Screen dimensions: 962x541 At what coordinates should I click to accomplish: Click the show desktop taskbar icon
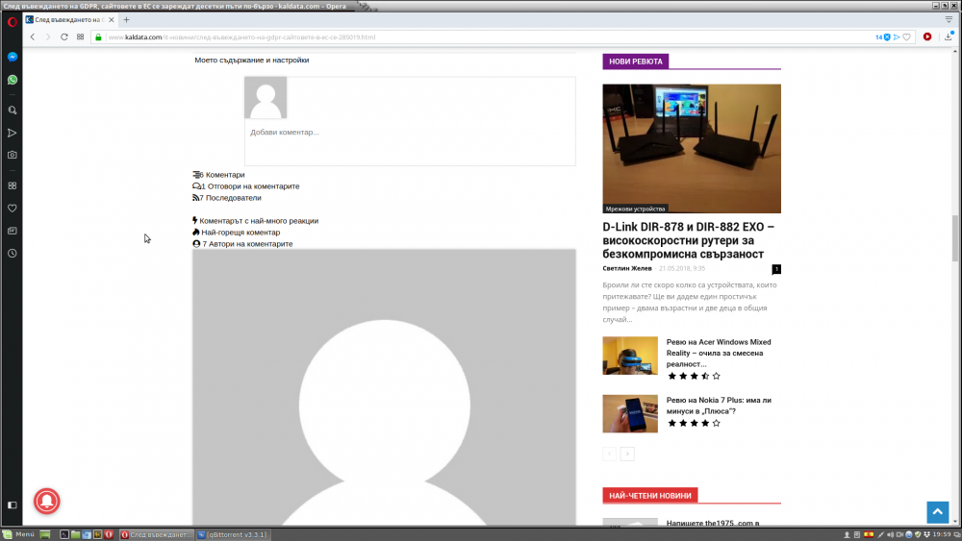[45, 534]
